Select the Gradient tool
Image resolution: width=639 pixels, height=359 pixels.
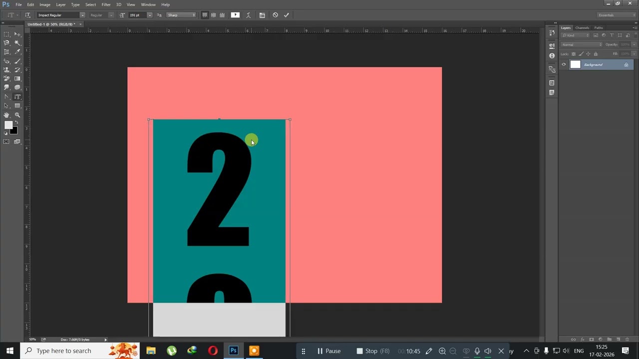click(17, 79)
